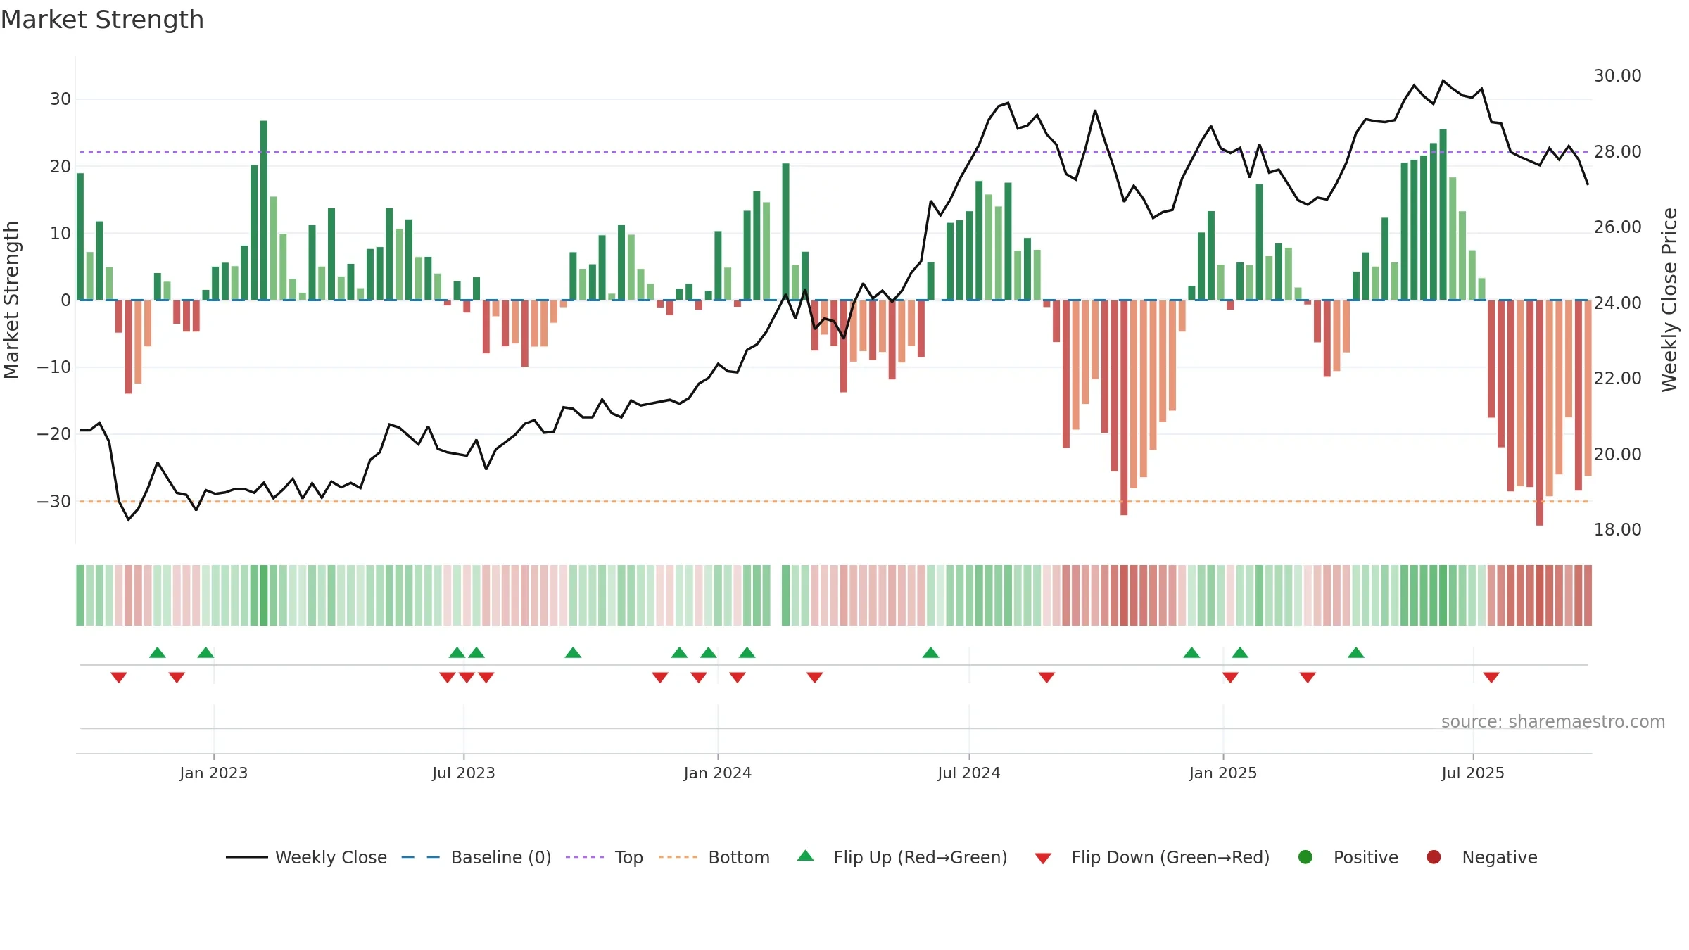
Task: Toggle the Weekly Close legend entry
Action: (x=306, y=857)
